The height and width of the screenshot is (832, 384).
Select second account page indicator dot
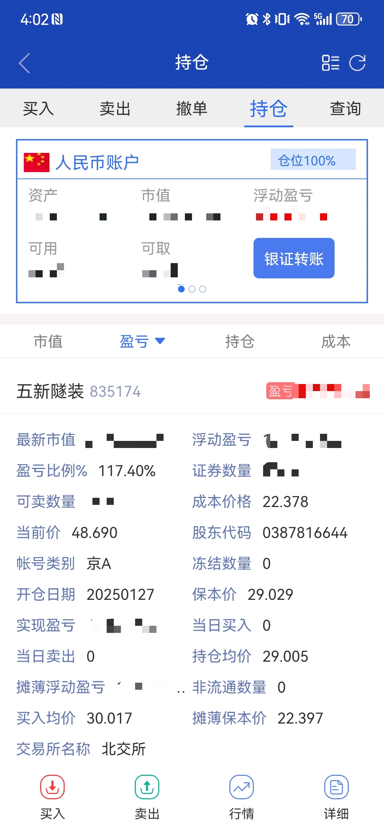point(192,289)
